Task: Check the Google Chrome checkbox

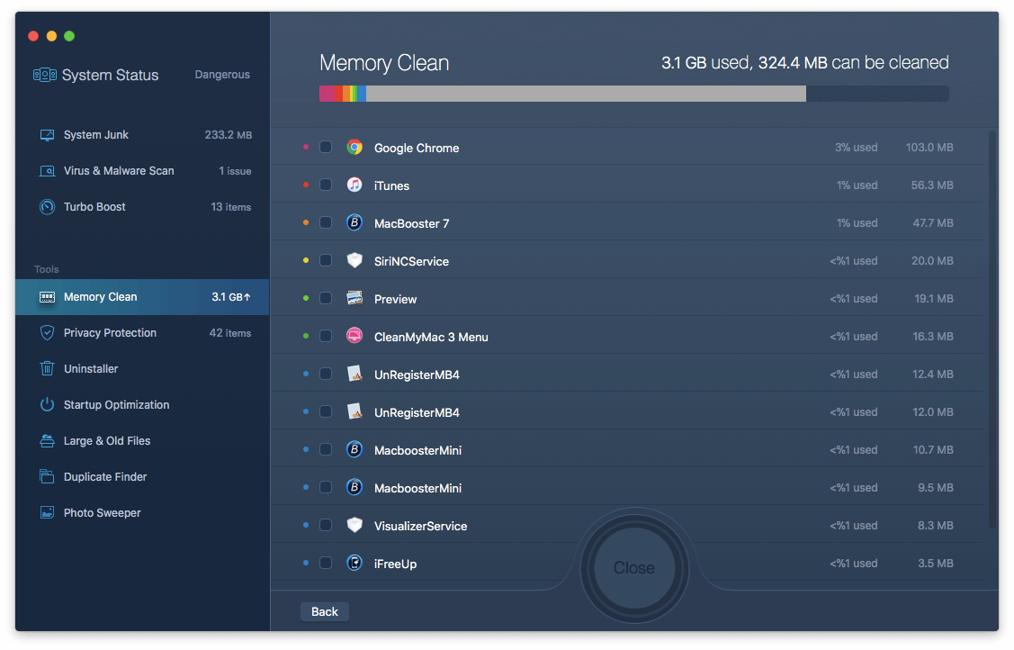Action: pyautogui.click(x=326, y=148)
